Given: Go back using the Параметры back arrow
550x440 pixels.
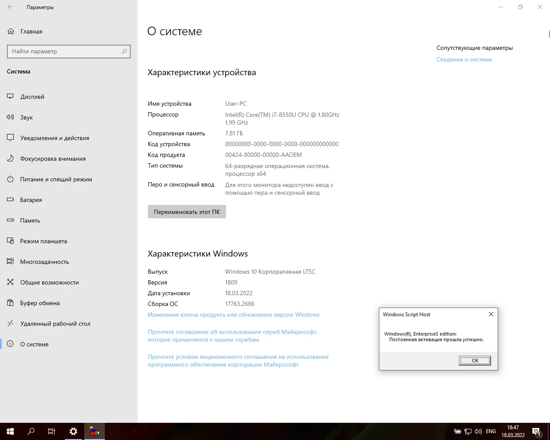Looking at the screenshot, I should point(10,7).
